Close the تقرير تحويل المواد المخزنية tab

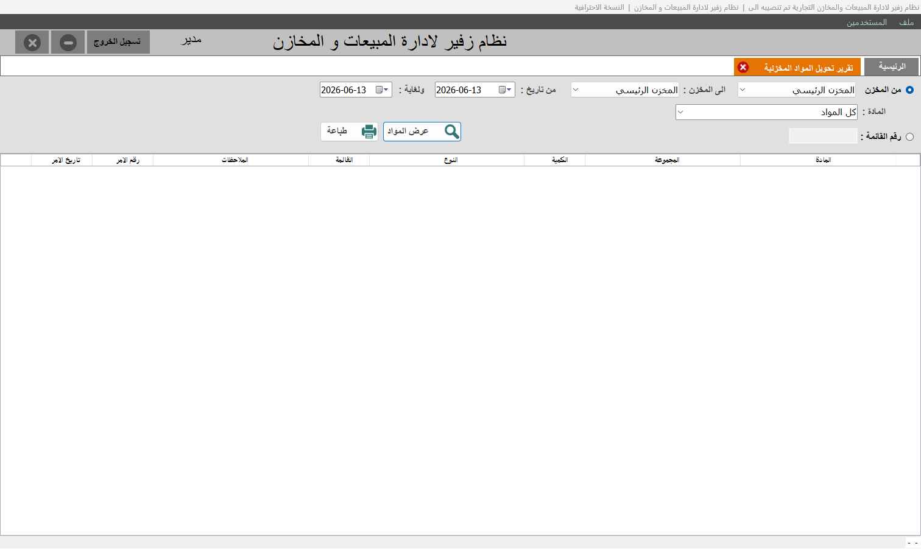pos(743,68)
